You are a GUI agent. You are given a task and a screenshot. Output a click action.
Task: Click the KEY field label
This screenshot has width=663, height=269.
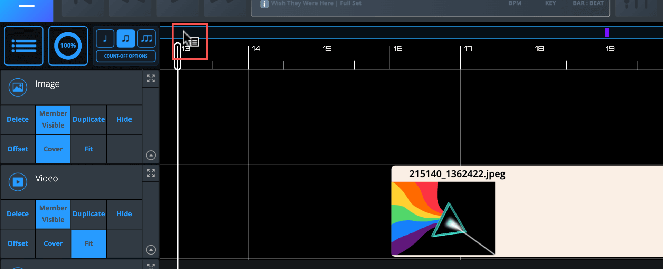tap(550, 3)
